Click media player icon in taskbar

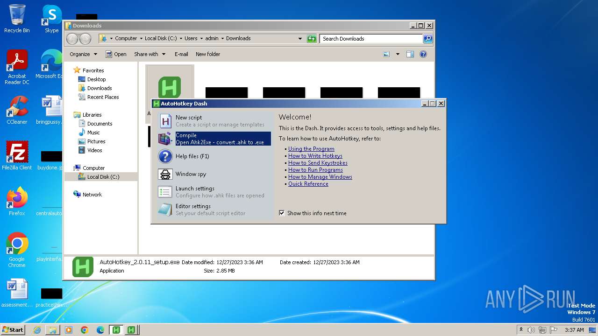tap(69, 330)
